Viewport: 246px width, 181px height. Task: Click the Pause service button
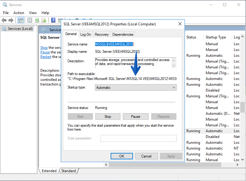point(136,116)
